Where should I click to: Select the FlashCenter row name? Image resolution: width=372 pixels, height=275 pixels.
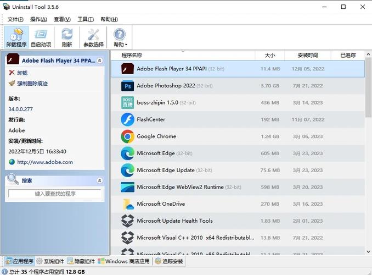coord(151,119)
